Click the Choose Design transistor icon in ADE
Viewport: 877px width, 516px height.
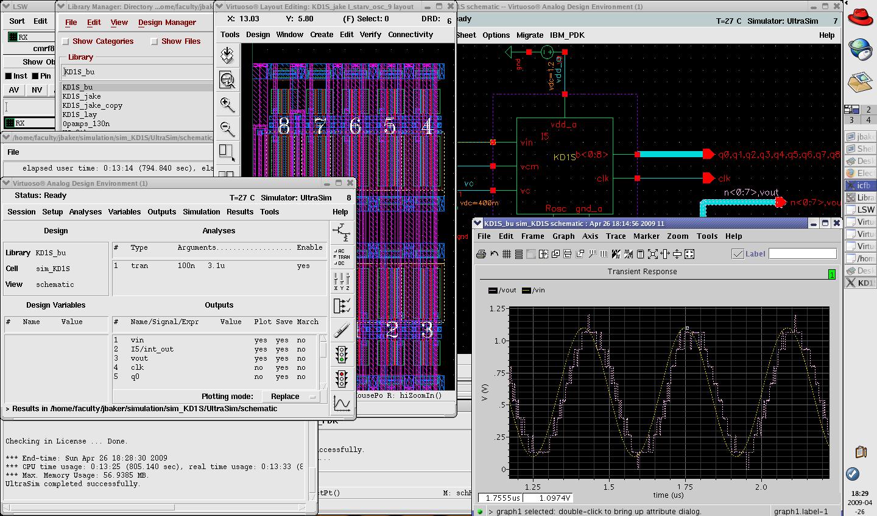[x=342, y=231]
